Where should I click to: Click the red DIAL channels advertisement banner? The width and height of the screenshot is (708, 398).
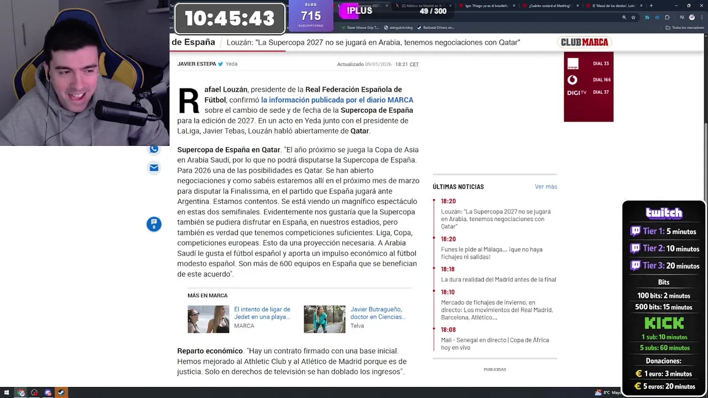[589, 87]
